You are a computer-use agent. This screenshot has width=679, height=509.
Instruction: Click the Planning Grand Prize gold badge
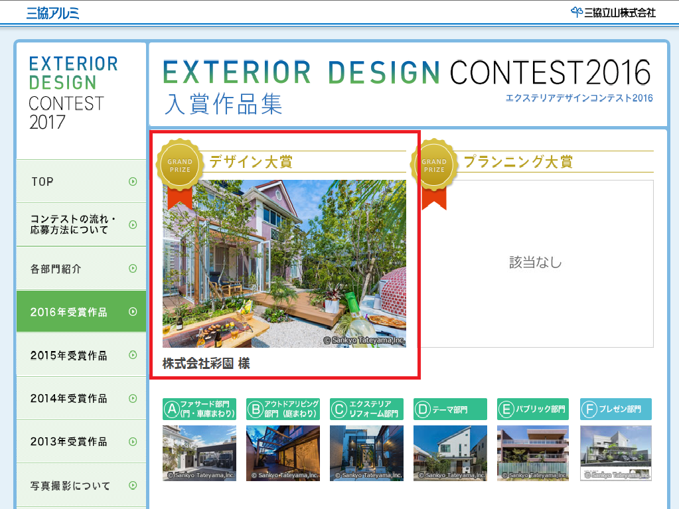[x=434, y=166]
